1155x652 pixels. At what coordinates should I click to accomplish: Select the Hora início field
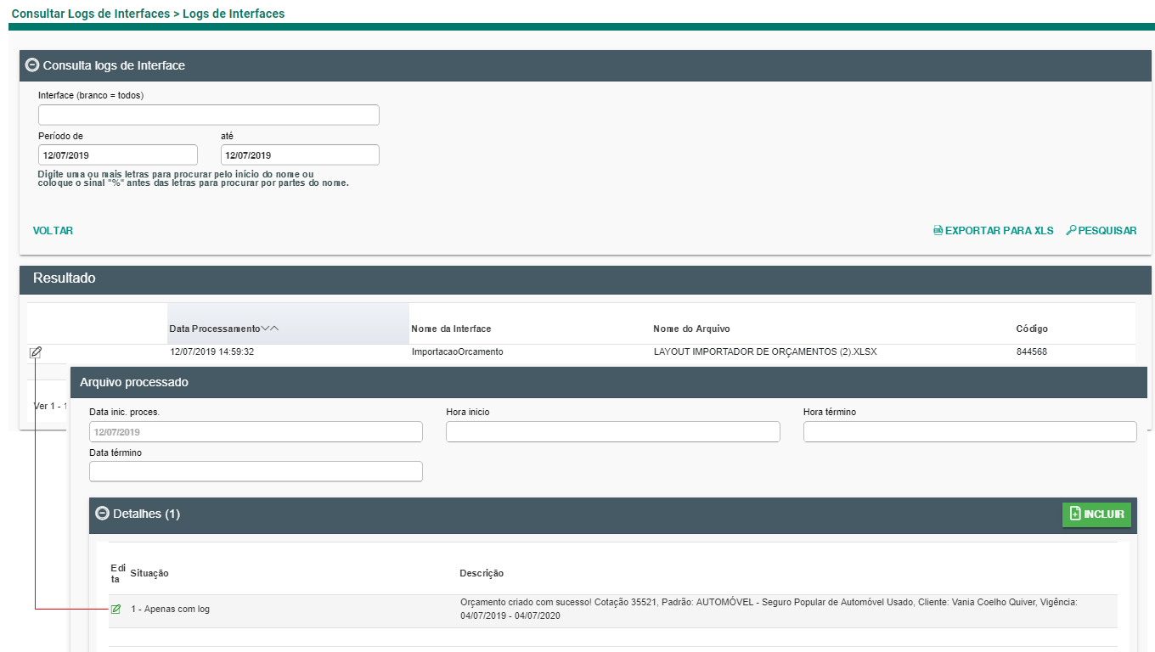(612, 432)
